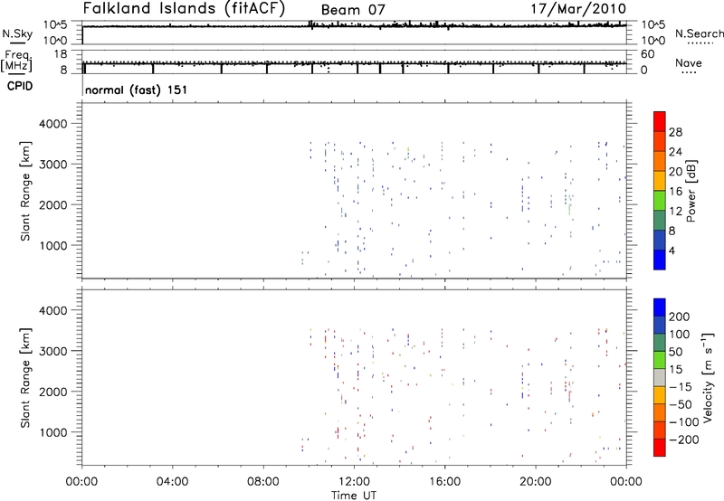
Task: Pick the red top segment of power colorbar
Action: (660, 121)
